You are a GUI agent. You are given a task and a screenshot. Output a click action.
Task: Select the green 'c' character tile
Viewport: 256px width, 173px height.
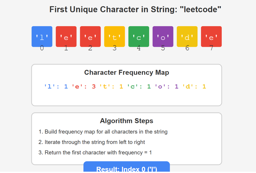(x=138, y=36)
